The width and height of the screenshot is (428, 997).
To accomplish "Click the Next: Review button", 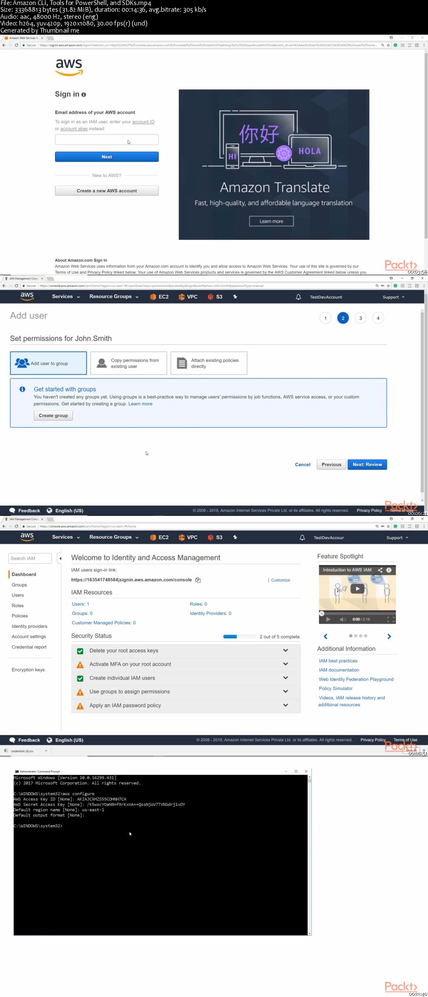I will 367,464.
